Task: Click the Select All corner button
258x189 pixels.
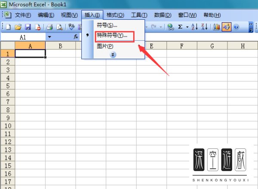Action: coord(8,45)
